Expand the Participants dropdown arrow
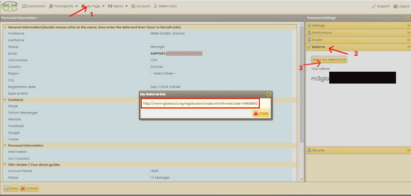This screenshot has width=411, height=196. 76,6
